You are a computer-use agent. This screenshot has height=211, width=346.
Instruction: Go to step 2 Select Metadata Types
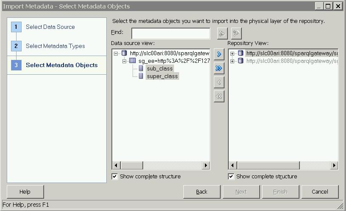point(55,46)
